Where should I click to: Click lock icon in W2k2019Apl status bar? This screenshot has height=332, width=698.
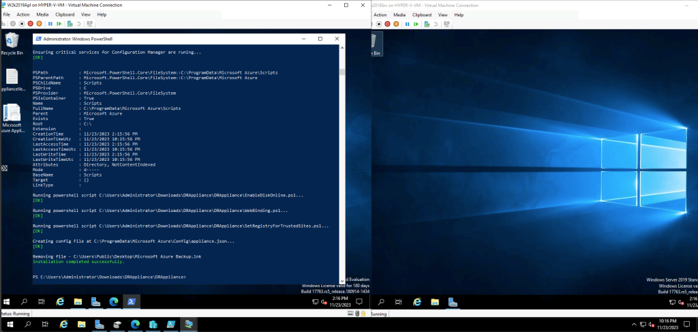[x=364, y=314]
